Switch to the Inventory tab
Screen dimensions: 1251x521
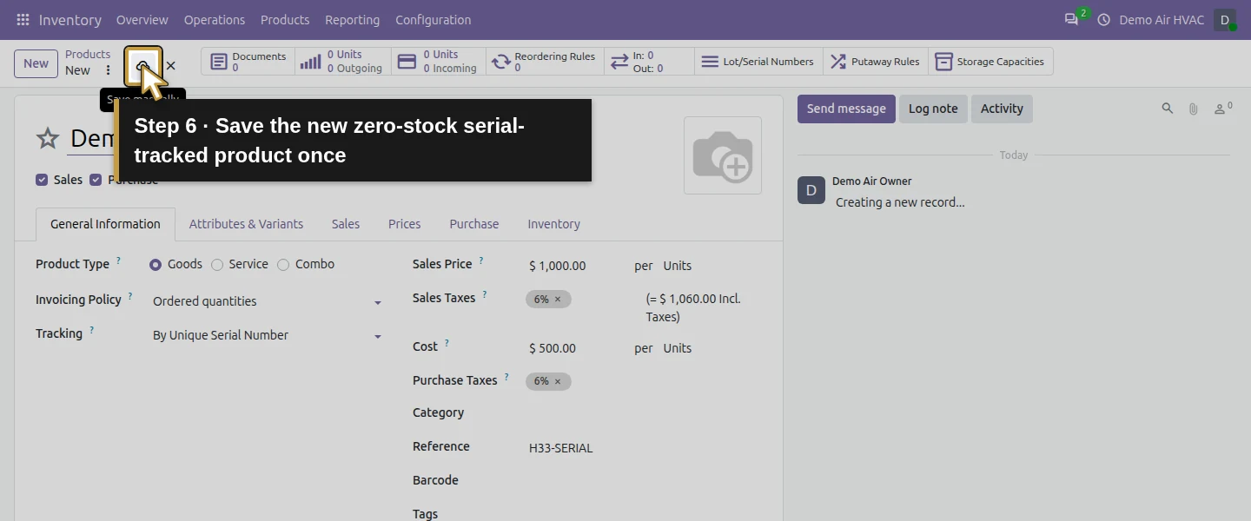(x=553, y=224)
